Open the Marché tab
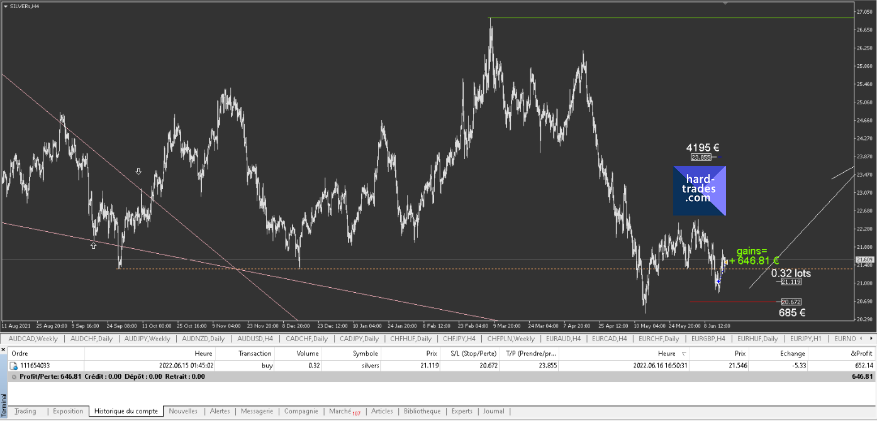877x421 pixels. pyautogui.click(x=344, y=411)
